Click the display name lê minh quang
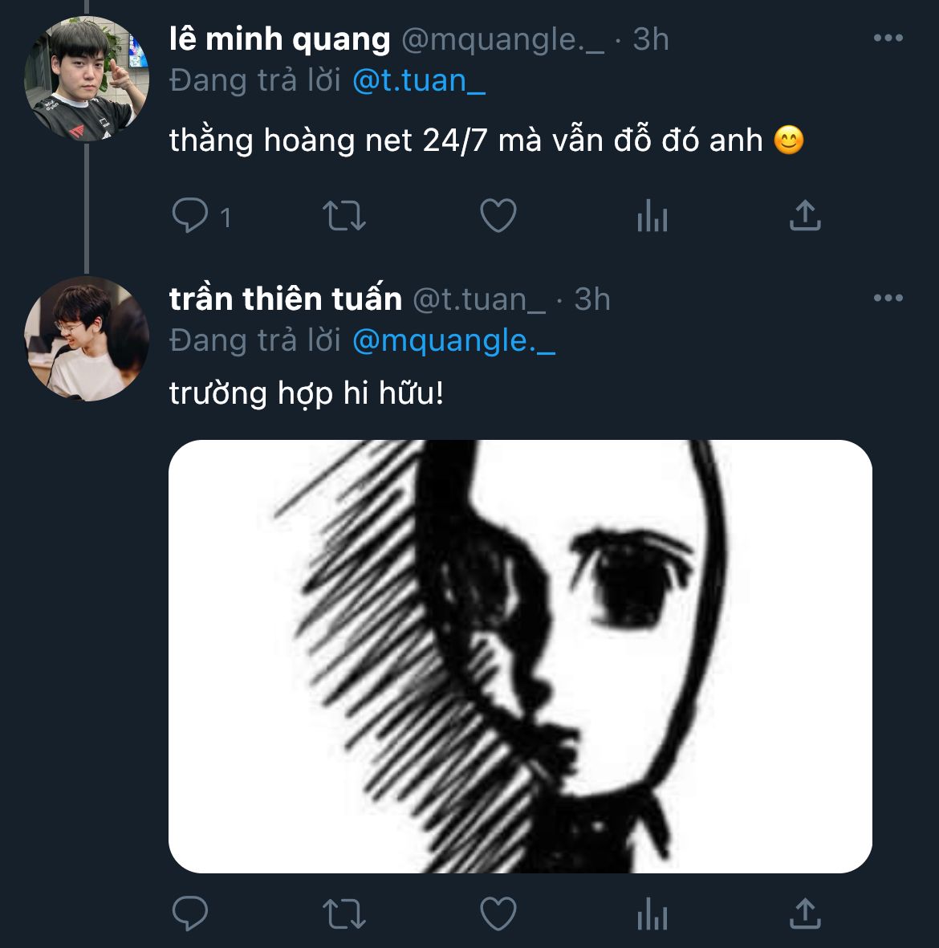939x948 pixels. pyautogui.click(x=279, y=39)
